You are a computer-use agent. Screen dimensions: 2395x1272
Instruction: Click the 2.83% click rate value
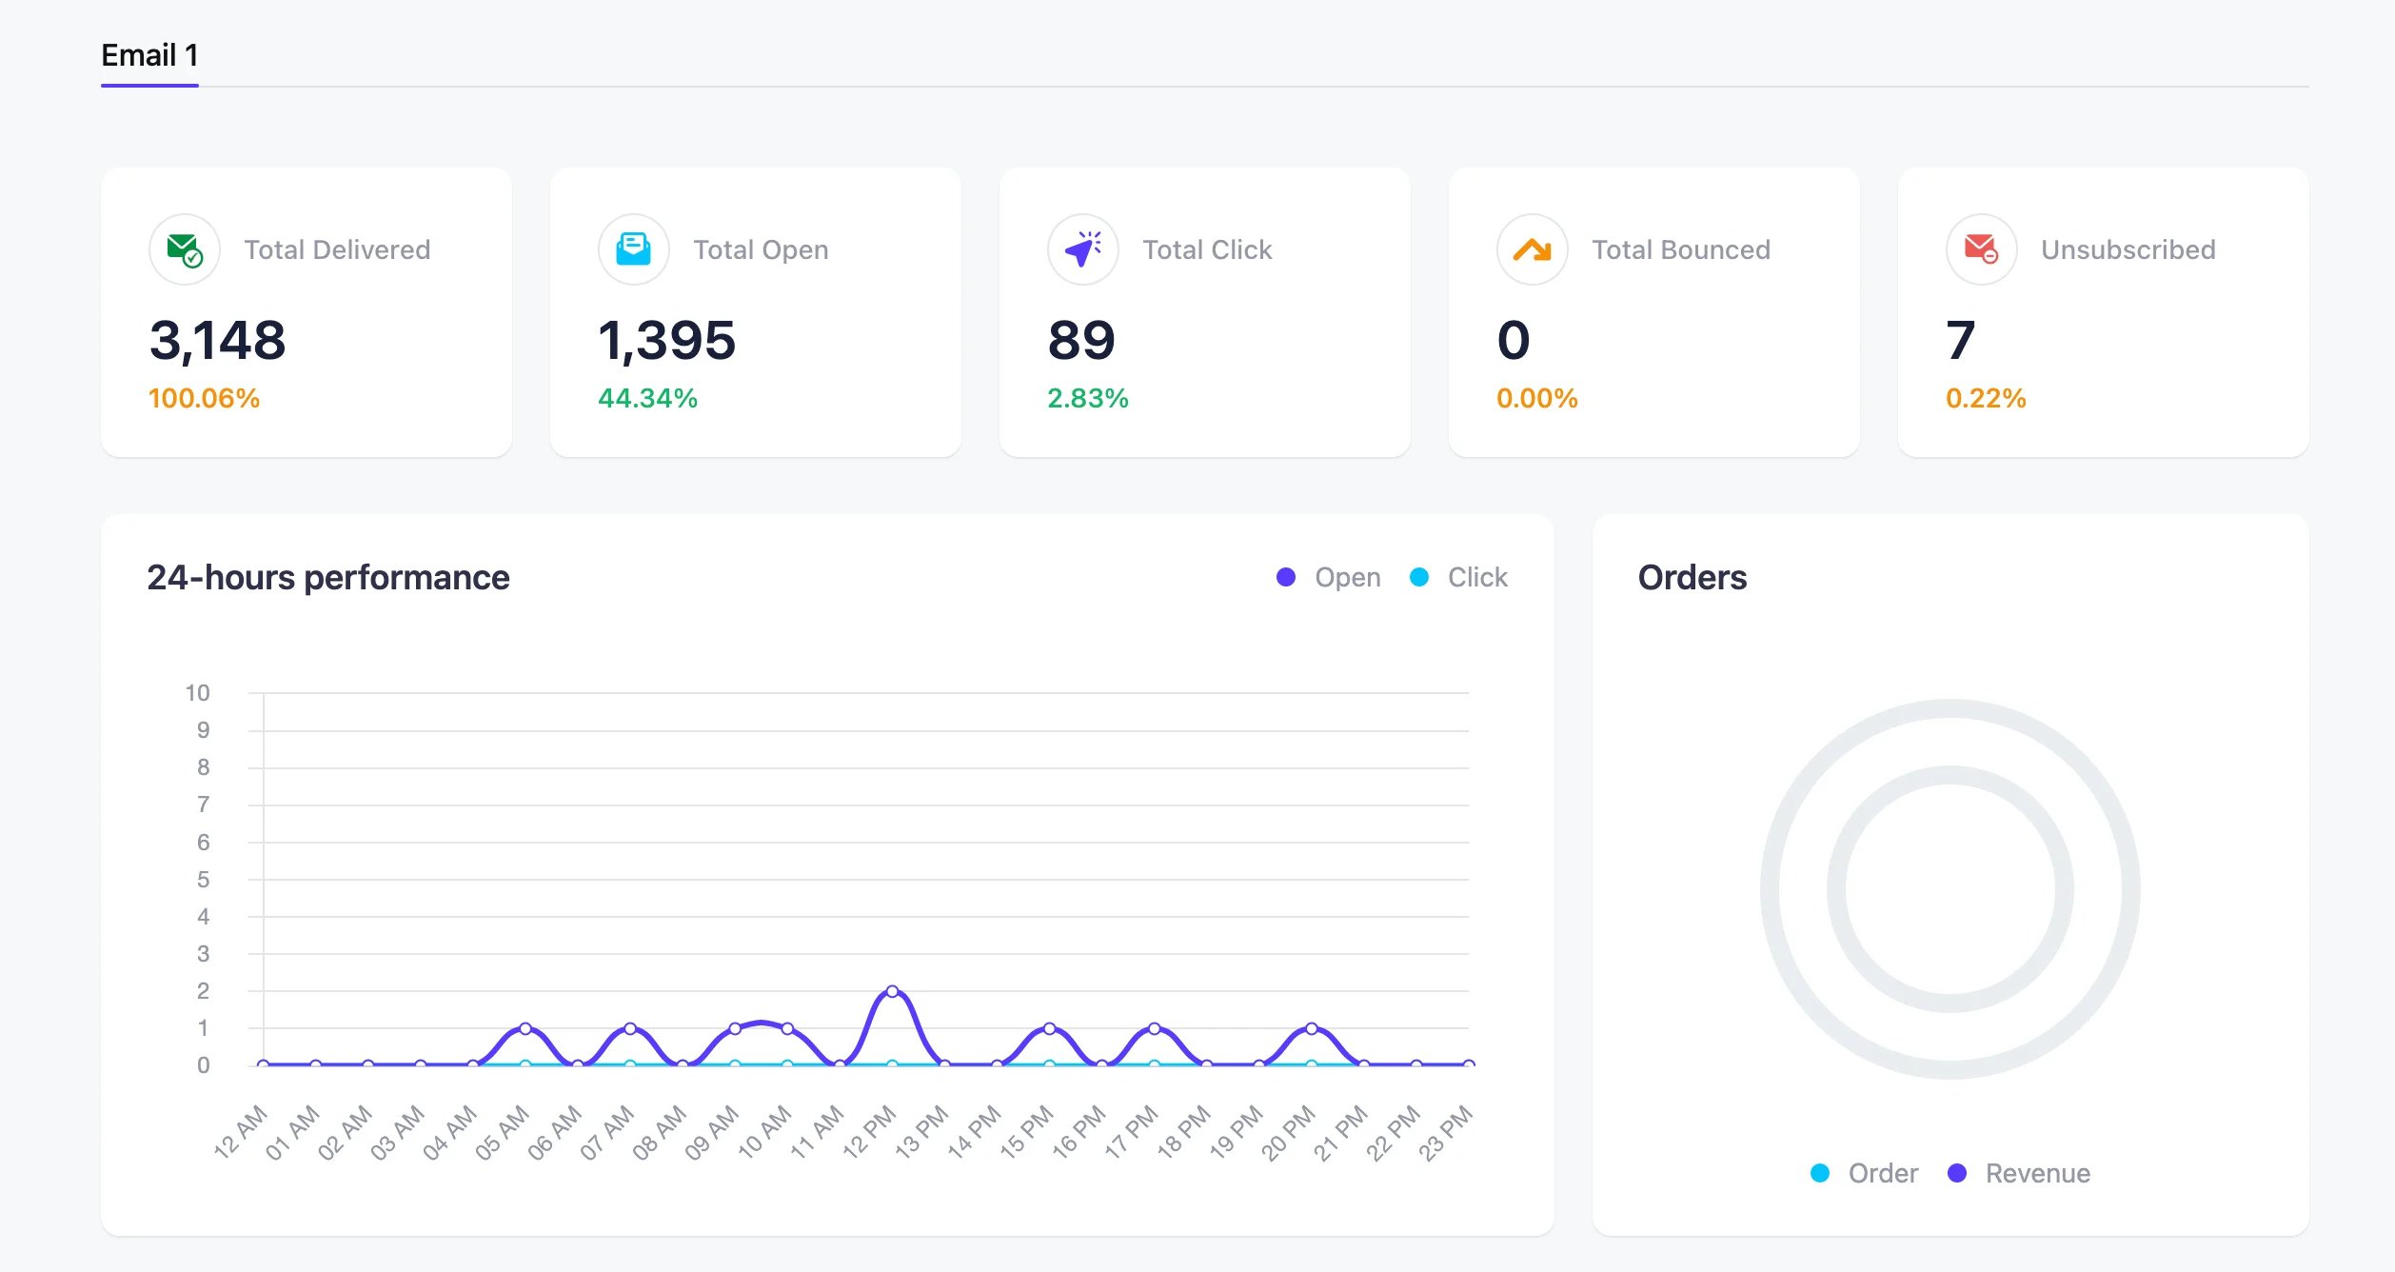coord(1087,398)
